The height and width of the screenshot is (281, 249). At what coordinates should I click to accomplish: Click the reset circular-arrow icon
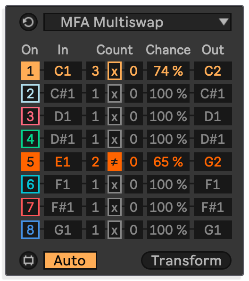28,22
